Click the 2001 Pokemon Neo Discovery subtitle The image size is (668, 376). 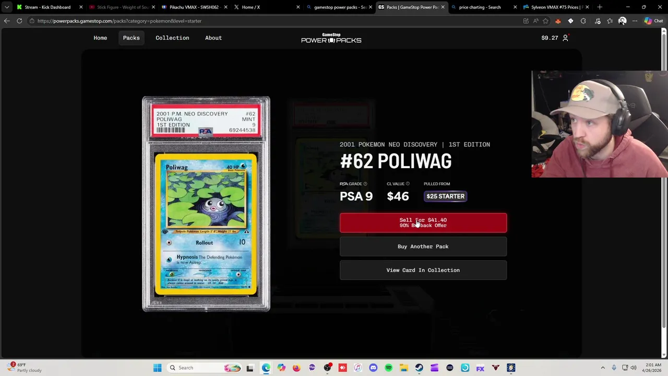click(415, 145)
